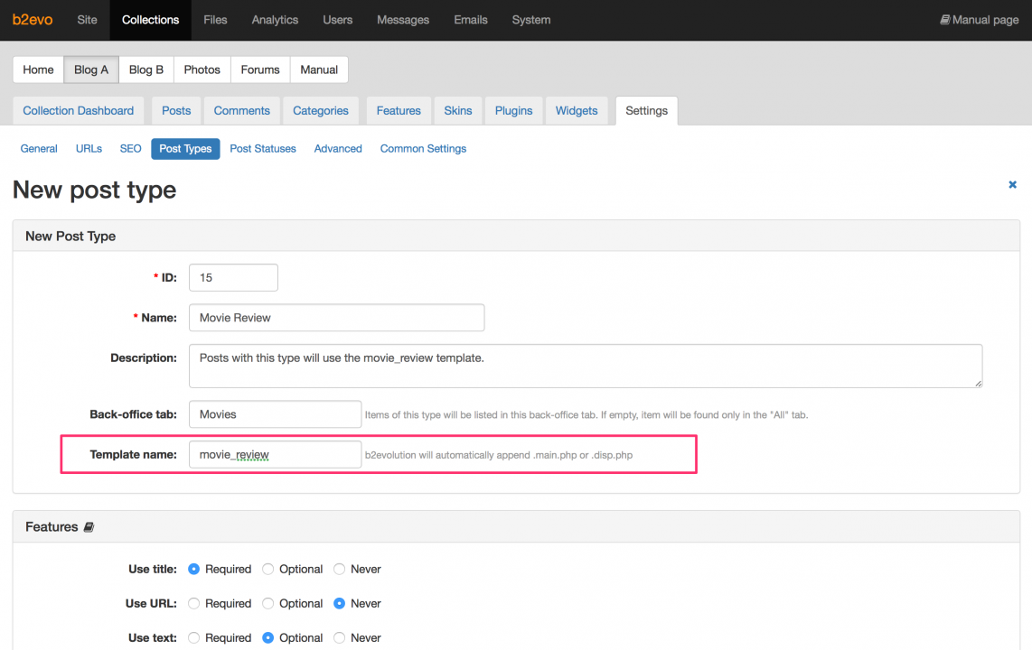Switch to the Forums collection
Screen dimensions: 1032x650
coord(260,70)
